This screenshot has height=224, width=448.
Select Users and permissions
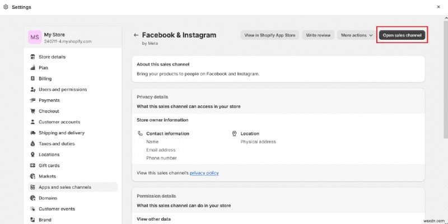coord(73,90)
